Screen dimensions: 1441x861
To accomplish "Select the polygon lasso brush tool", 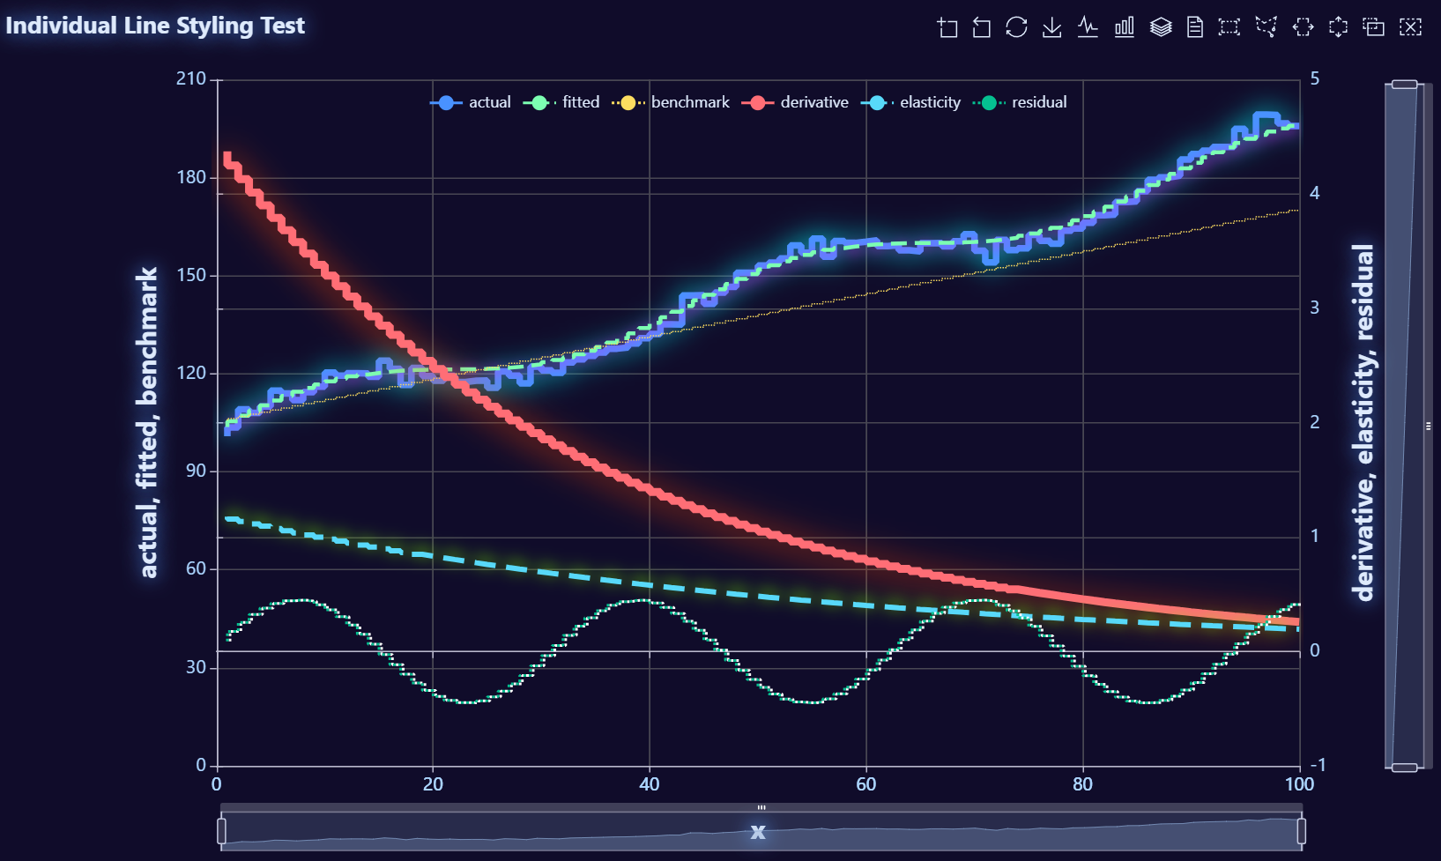I will click(x=1266, y=27).
